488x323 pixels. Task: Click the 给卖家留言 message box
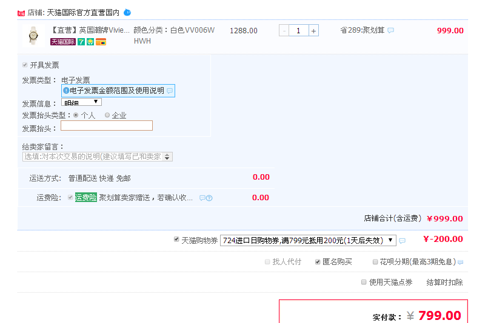[98, 157]
